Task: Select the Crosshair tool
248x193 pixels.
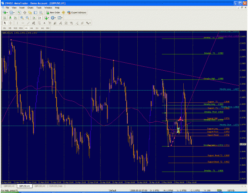Action: point(10,23)
